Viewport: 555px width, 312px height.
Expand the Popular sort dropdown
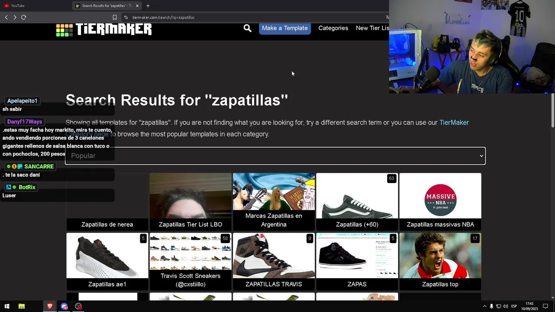(275, 156)
